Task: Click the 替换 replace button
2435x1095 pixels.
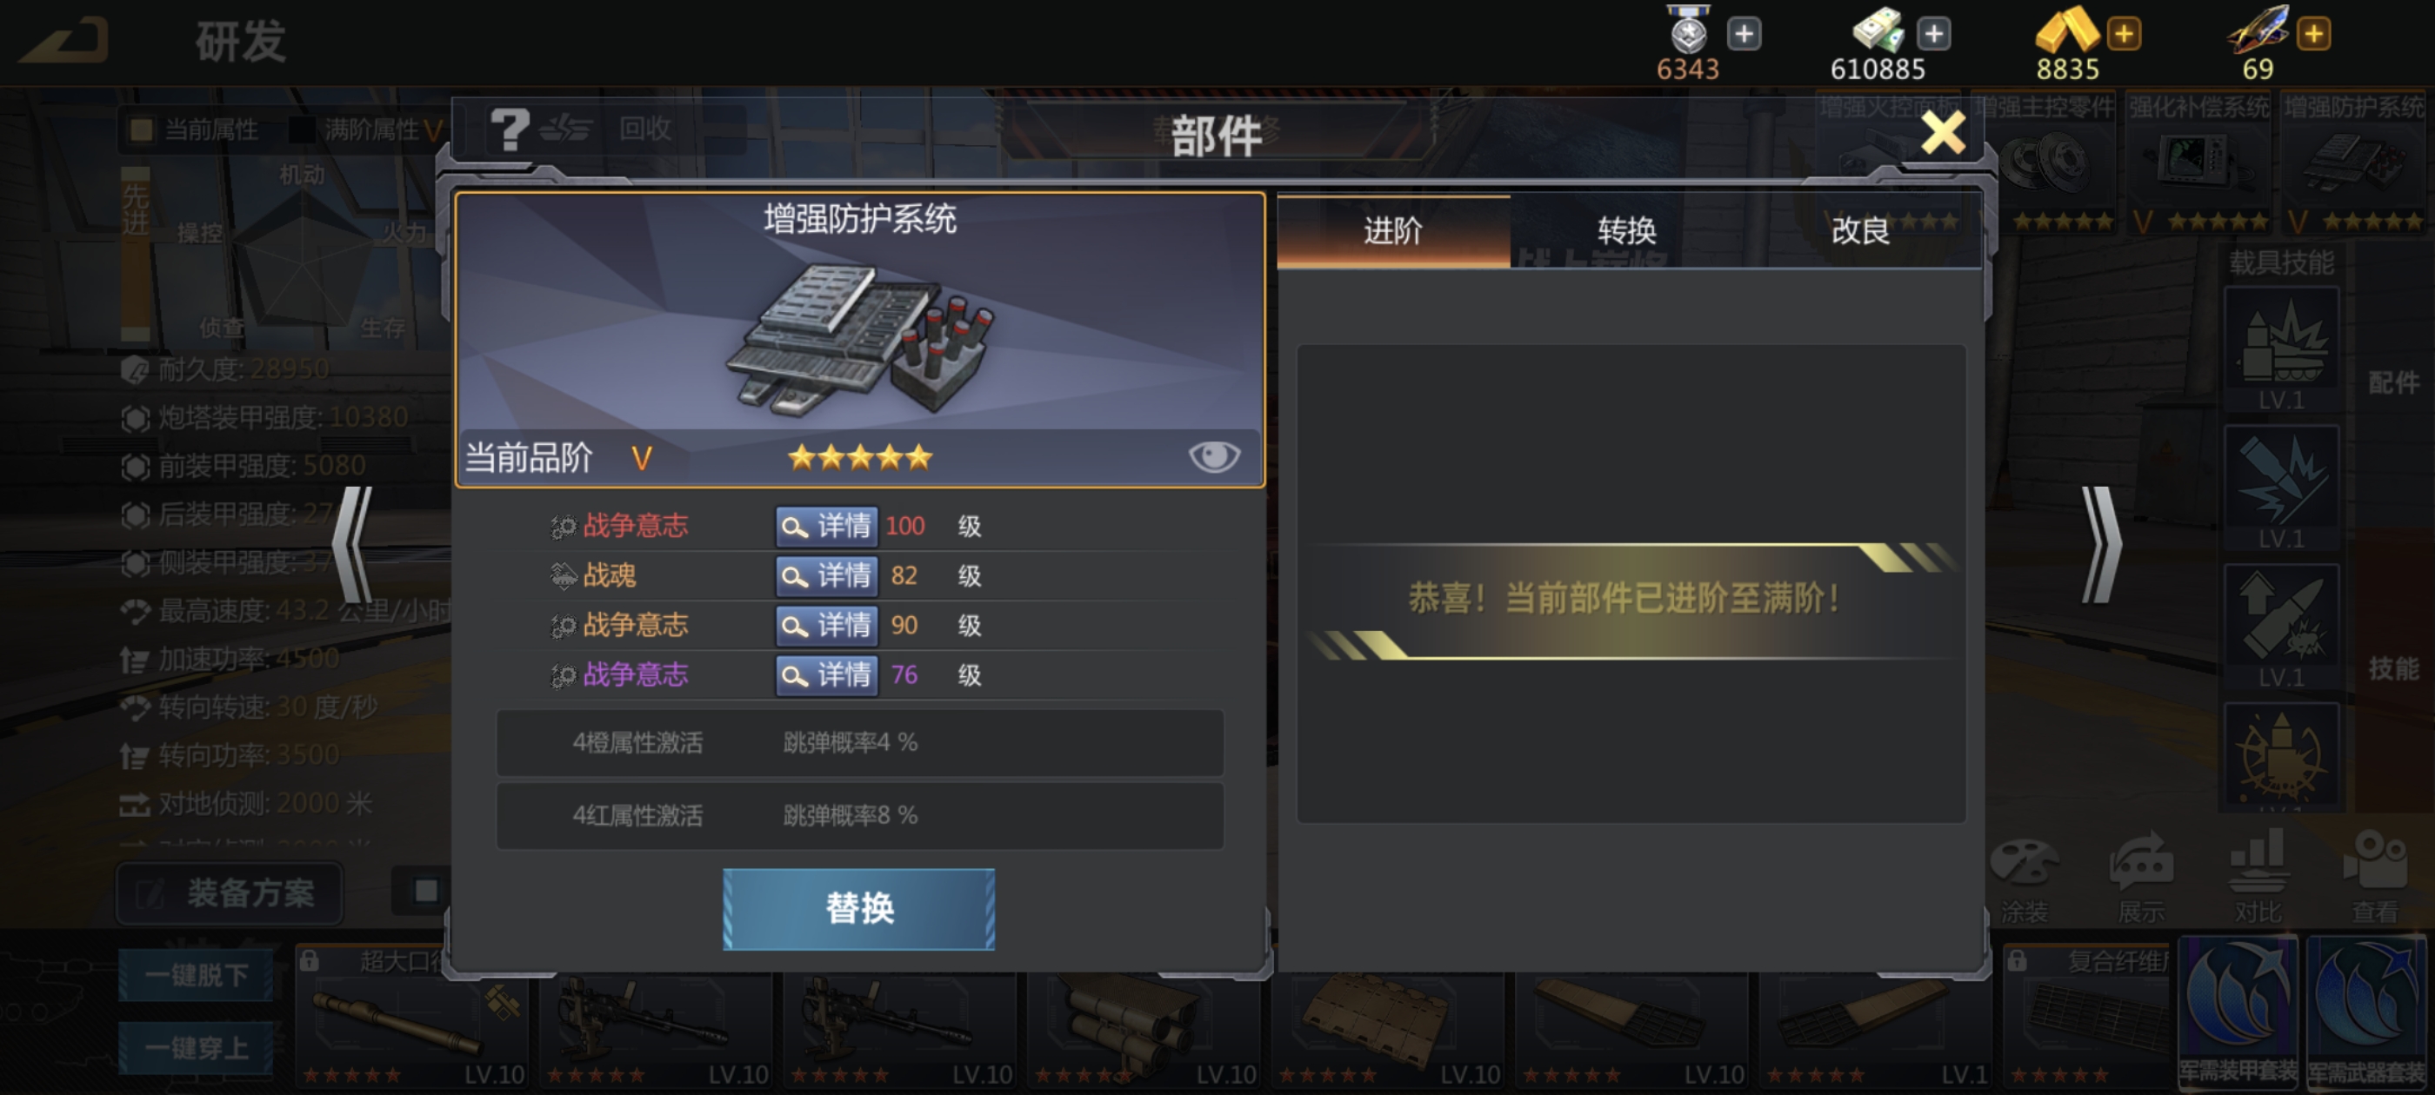Action: [x=859, y=909]
